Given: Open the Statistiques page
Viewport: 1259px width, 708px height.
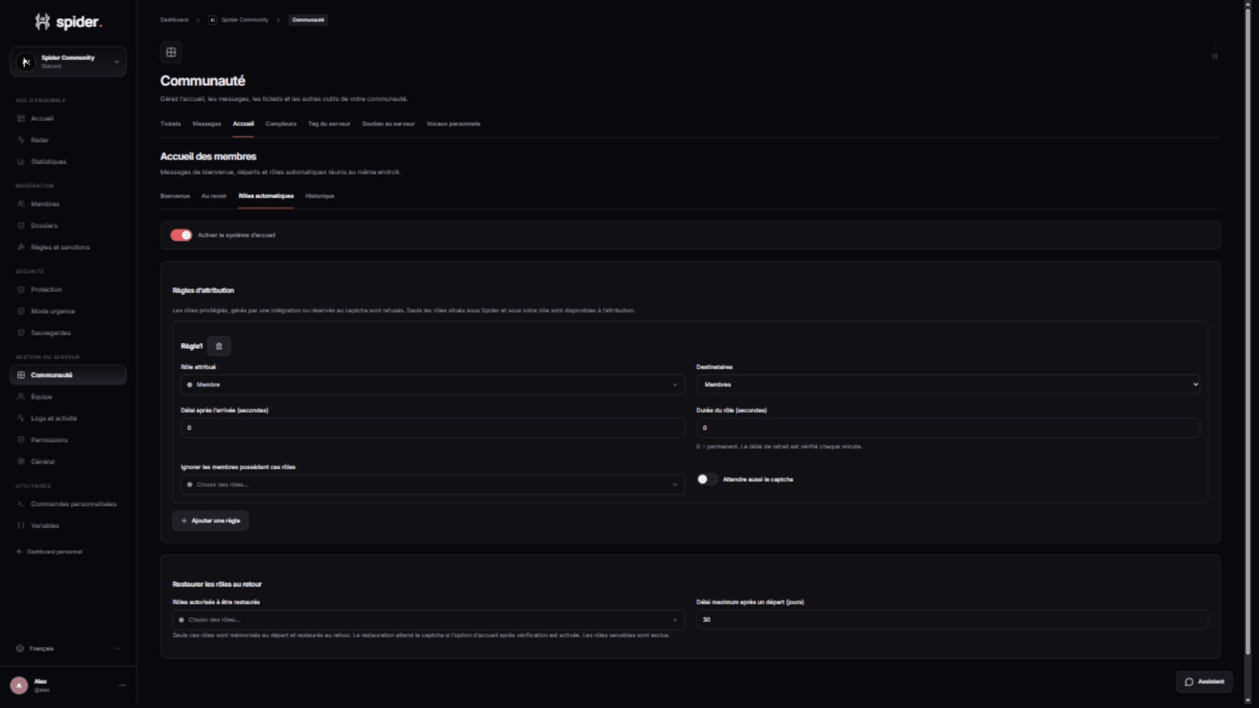Looking at the screenshot, I should (68, 162).
